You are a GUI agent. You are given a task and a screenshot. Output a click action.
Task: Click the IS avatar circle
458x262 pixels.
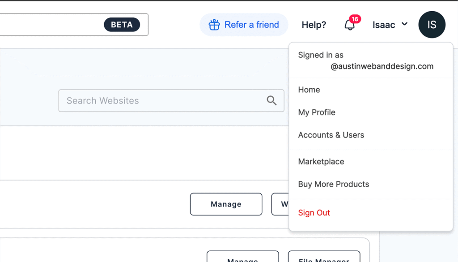click(x=432, y=25)
